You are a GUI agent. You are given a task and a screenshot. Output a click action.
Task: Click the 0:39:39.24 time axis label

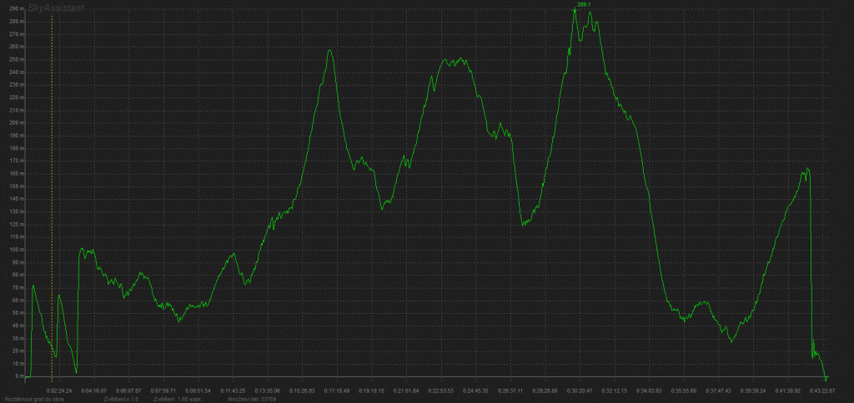753,389
